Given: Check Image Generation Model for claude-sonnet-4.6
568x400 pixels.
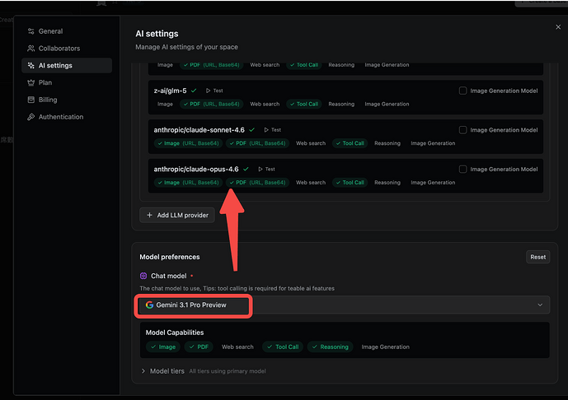Looking at the screenshot, I should (462, 130).
